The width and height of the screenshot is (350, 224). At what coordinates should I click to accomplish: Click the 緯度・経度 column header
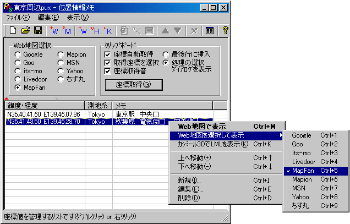(45, 105)
